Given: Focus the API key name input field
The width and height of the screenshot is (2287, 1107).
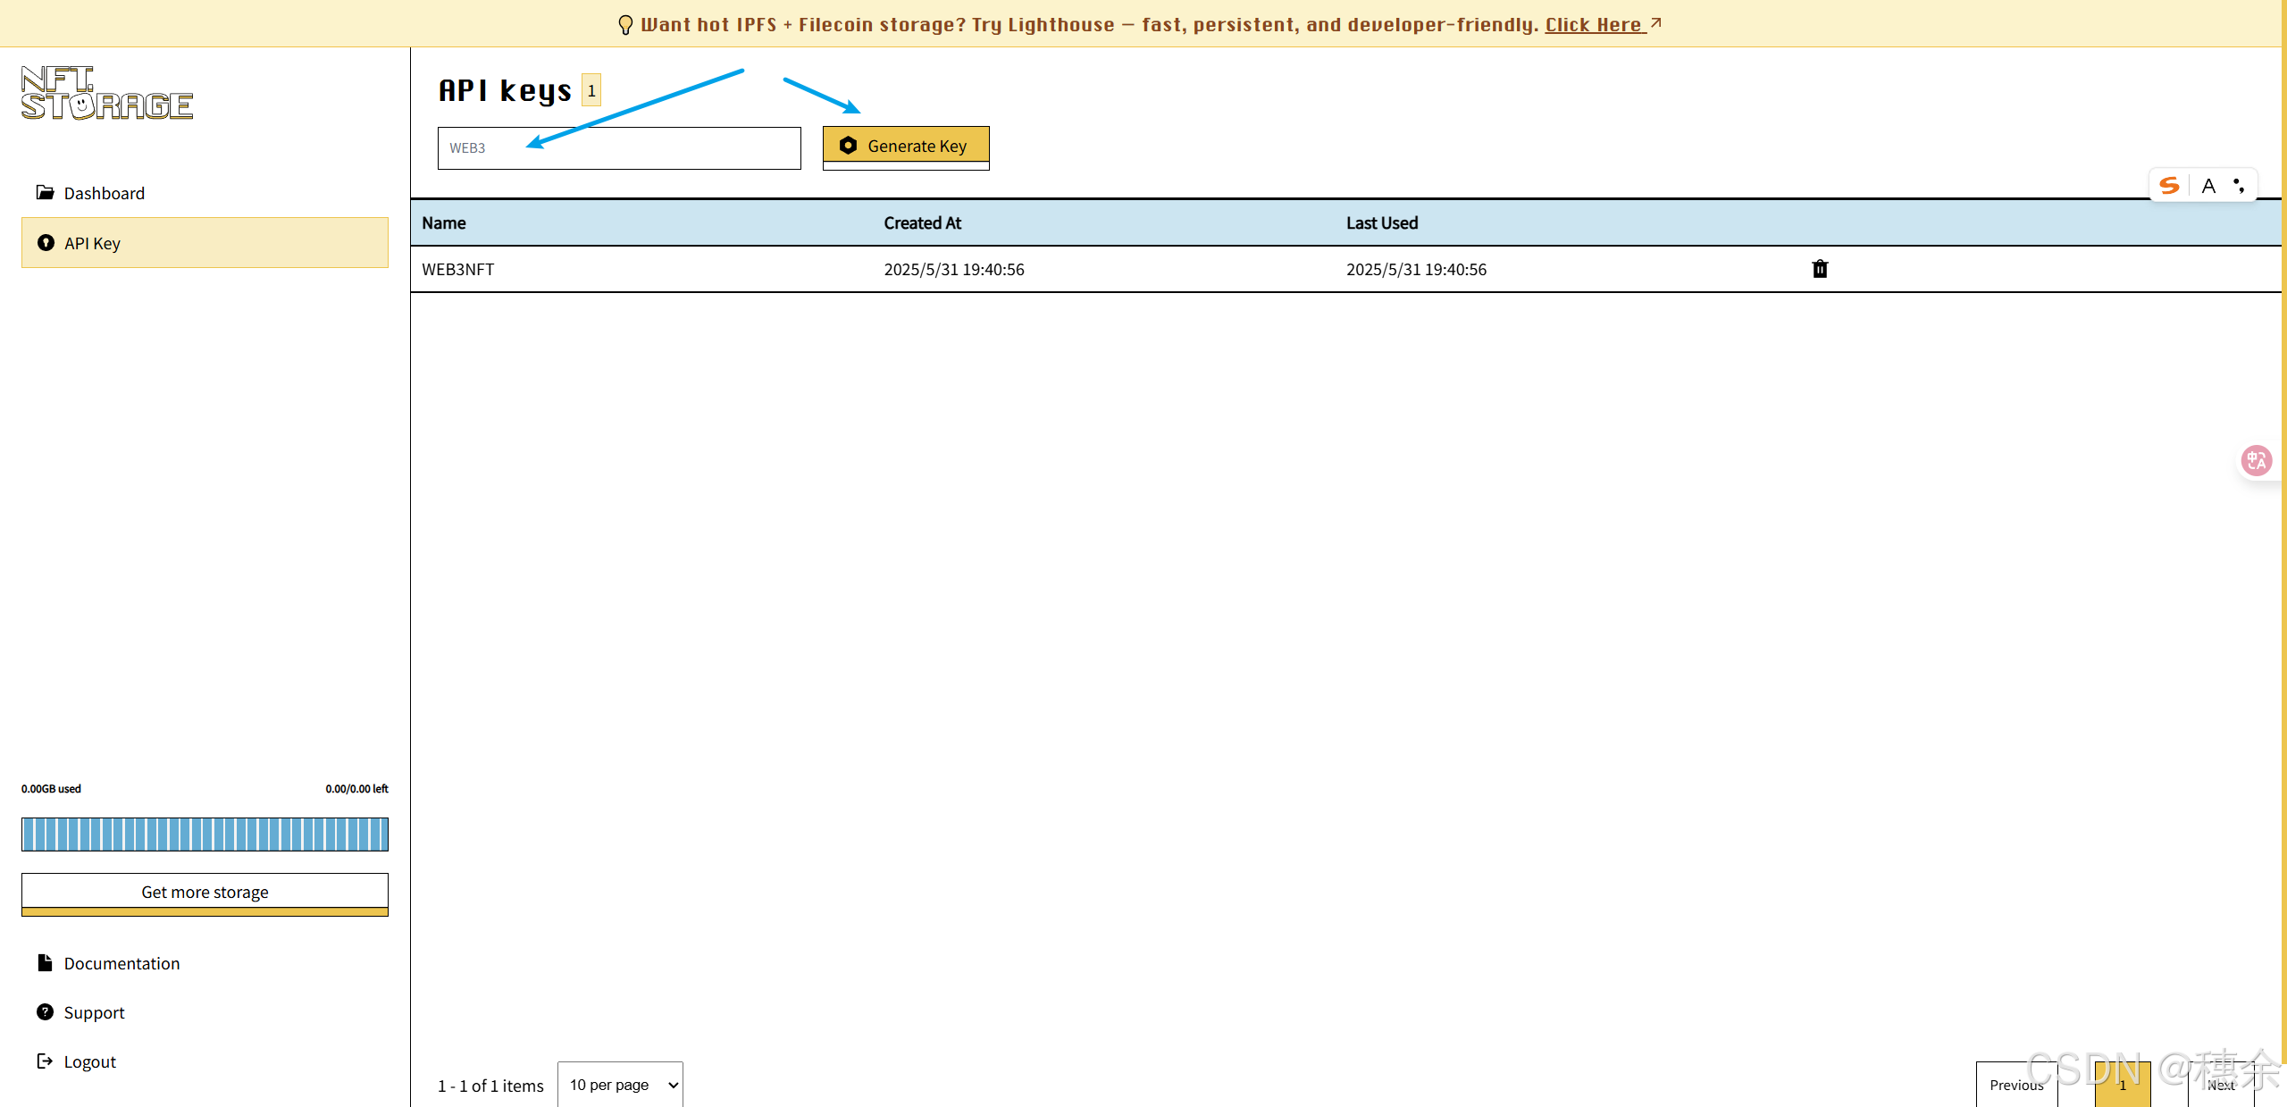Looking at the screenshot, I should point(619,147).
